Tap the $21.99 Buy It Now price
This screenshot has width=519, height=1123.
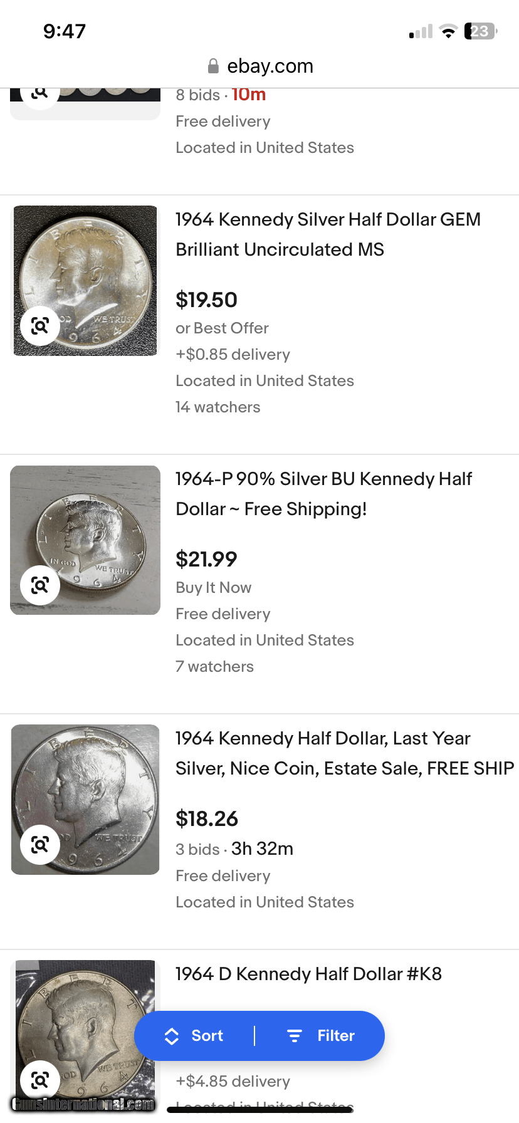click(206, 559)
